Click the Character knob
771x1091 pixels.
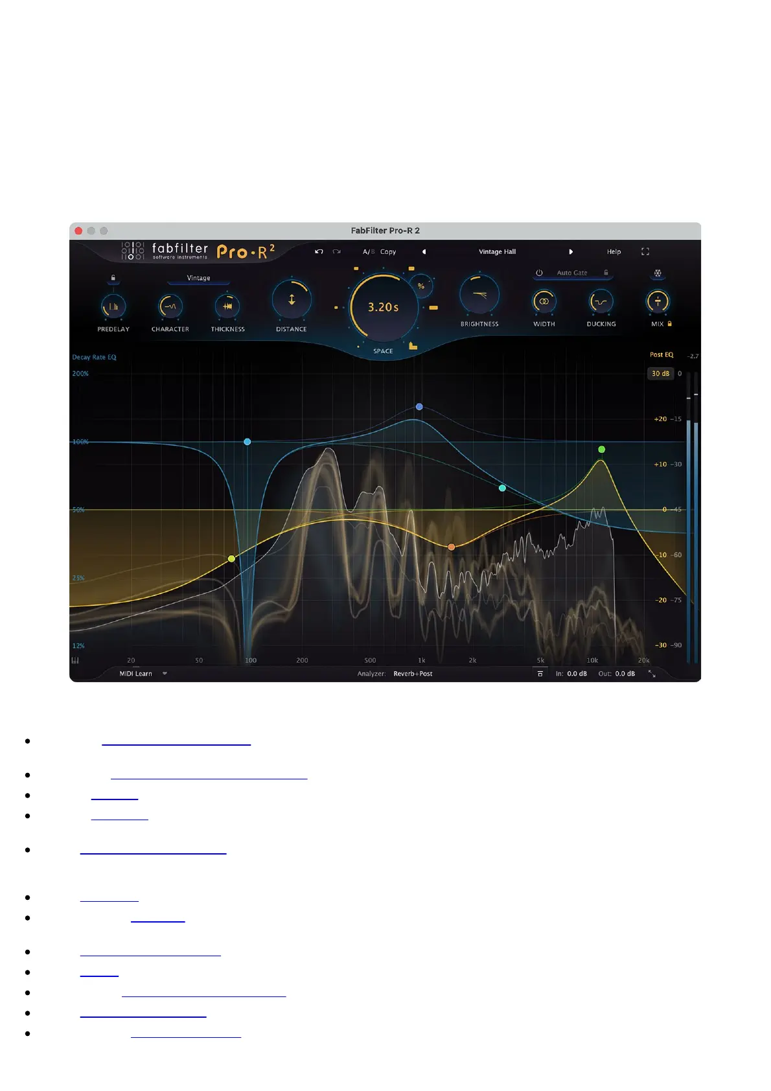[x=170, y=306]
